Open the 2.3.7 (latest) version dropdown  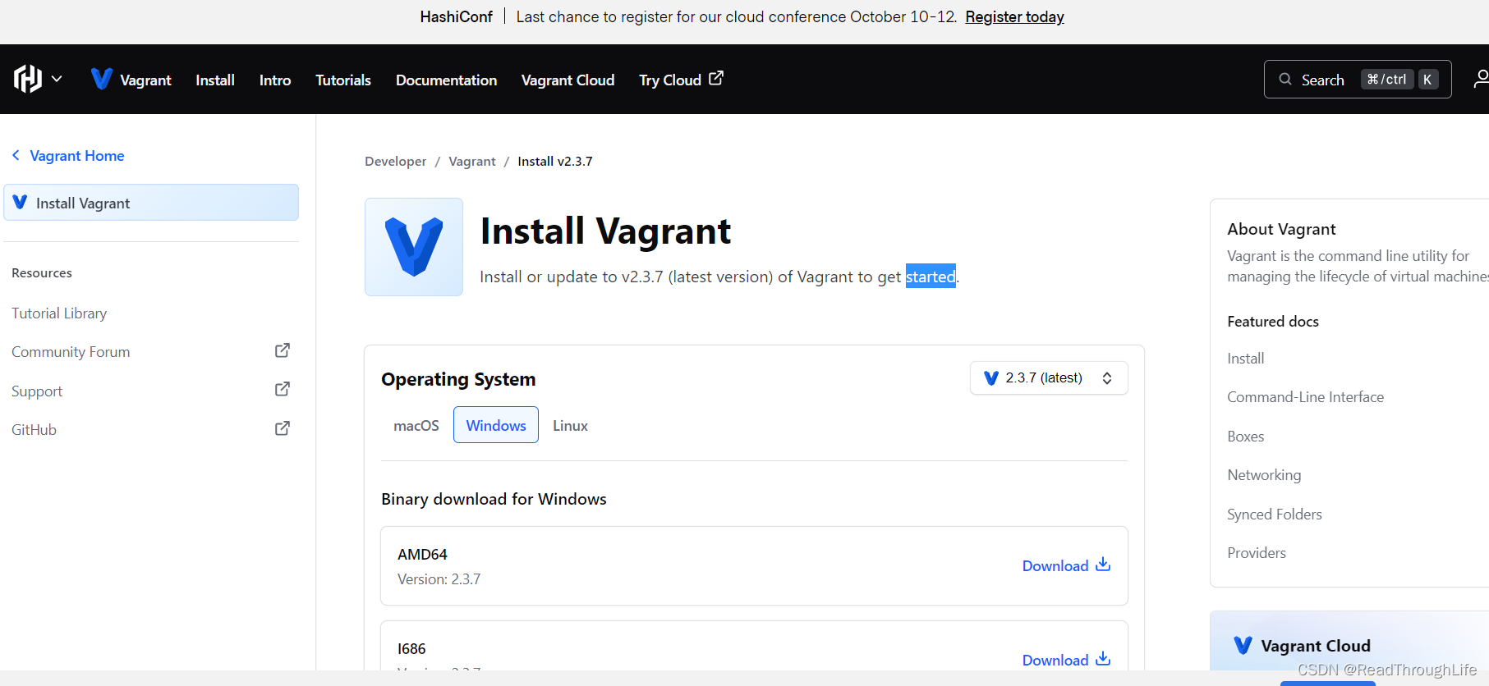coord(1049,378)
